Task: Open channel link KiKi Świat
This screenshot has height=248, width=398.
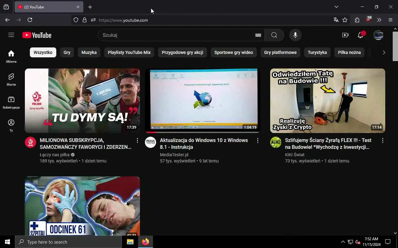Action: point(295,155)
